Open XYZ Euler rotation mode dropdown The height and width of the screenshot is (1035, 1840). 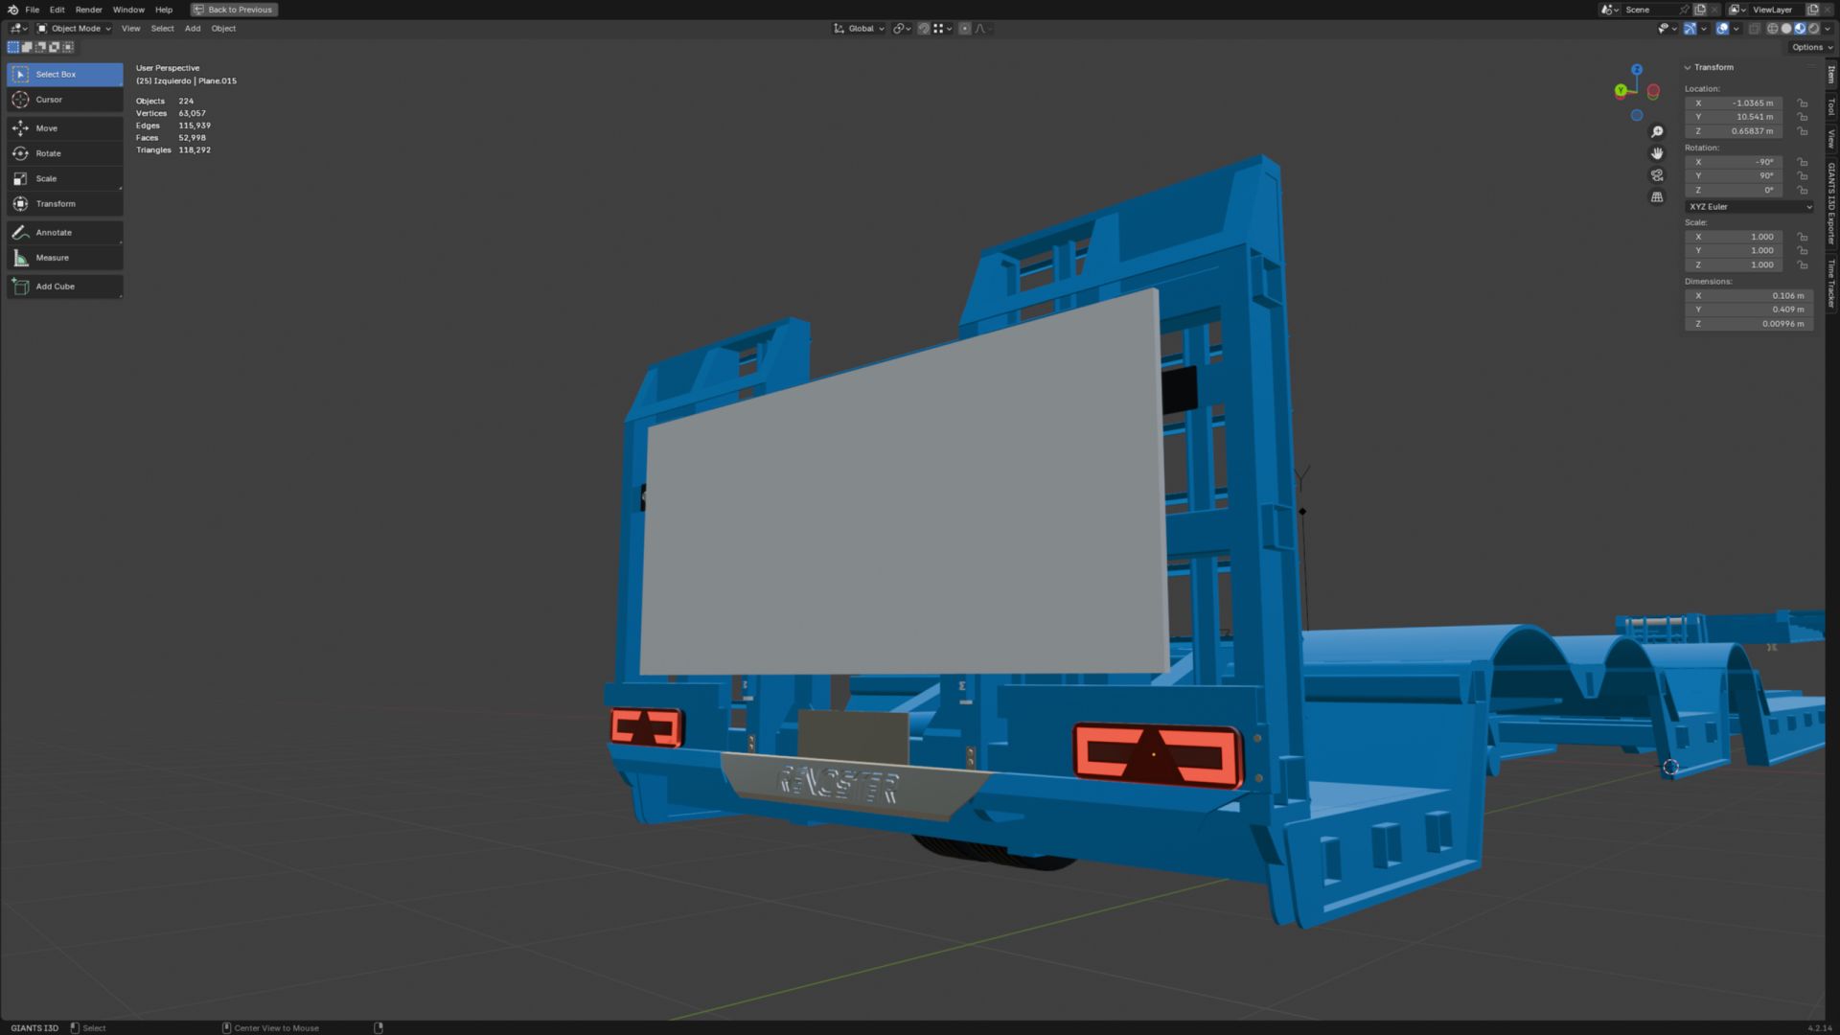[1749, 207]
